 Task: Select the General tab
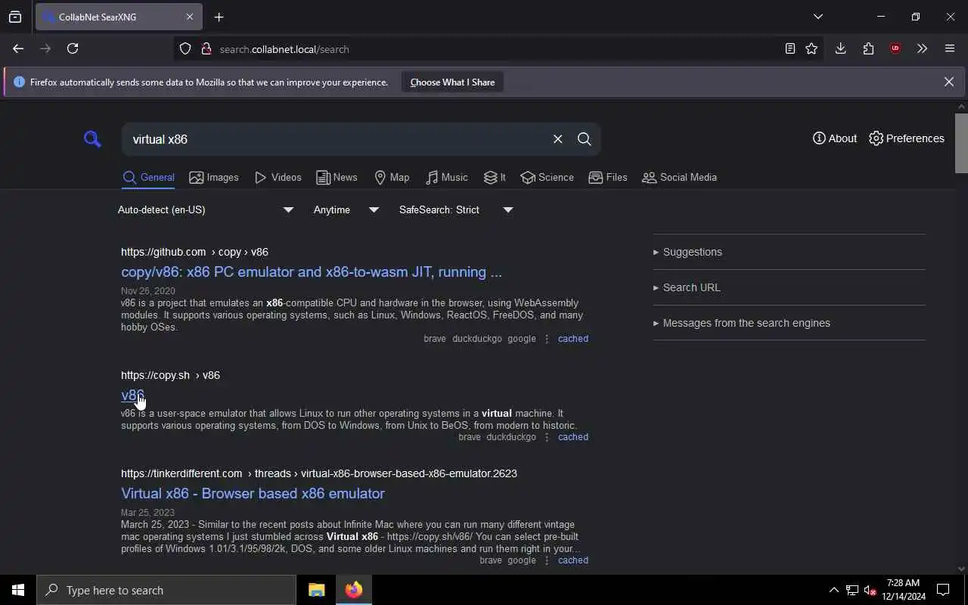pos(148,177)
